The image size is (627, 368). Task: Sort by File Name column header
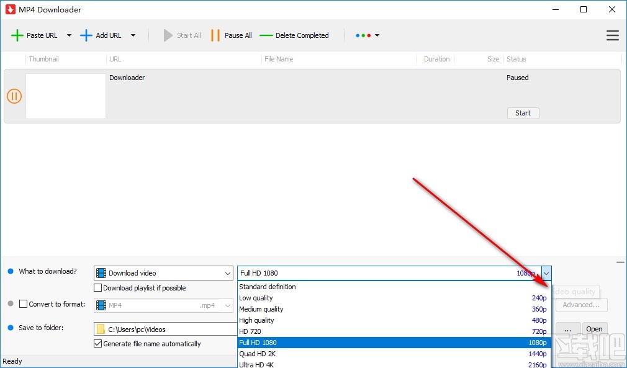point(279,59)
